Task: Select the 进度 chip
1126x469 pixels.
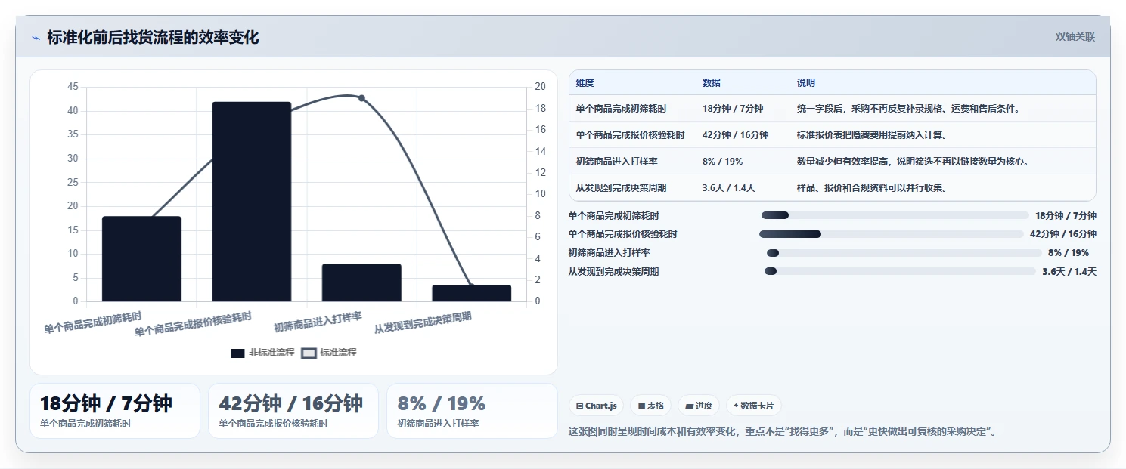Action: 699,406
